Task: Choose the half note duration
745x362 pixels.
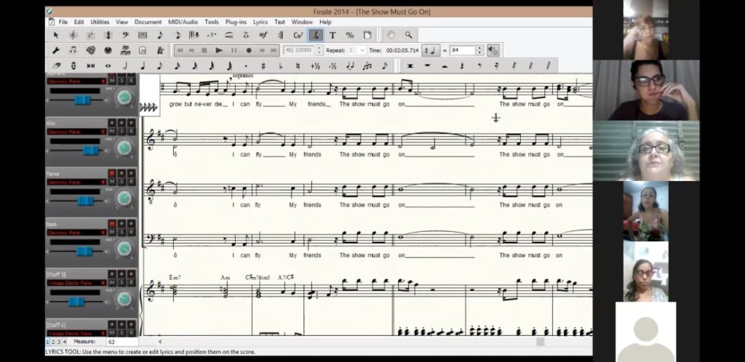Action: (x=125, y=66)
